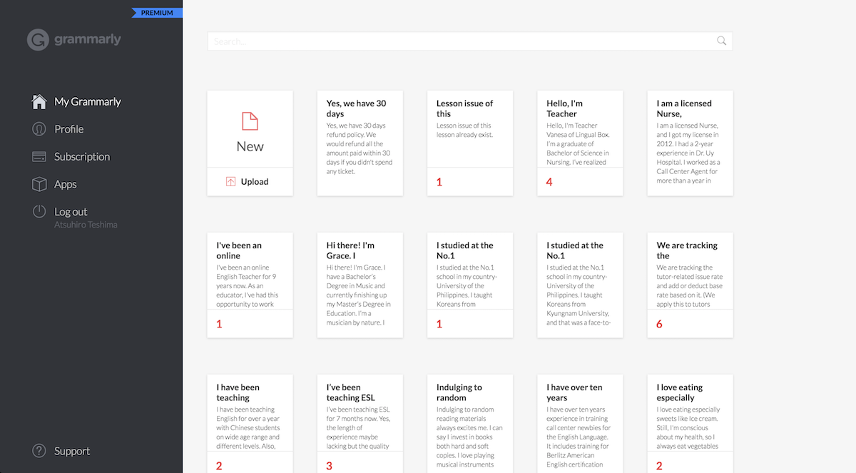Click the Log out power icon
This screenshot has width=856, height=473.
point(39,212)
